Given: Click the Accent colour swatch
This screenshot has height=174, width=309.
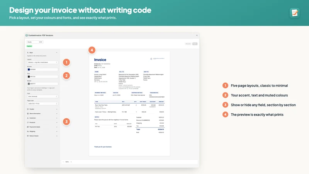Looking at the screenshot, I should (x=29, y=70).
